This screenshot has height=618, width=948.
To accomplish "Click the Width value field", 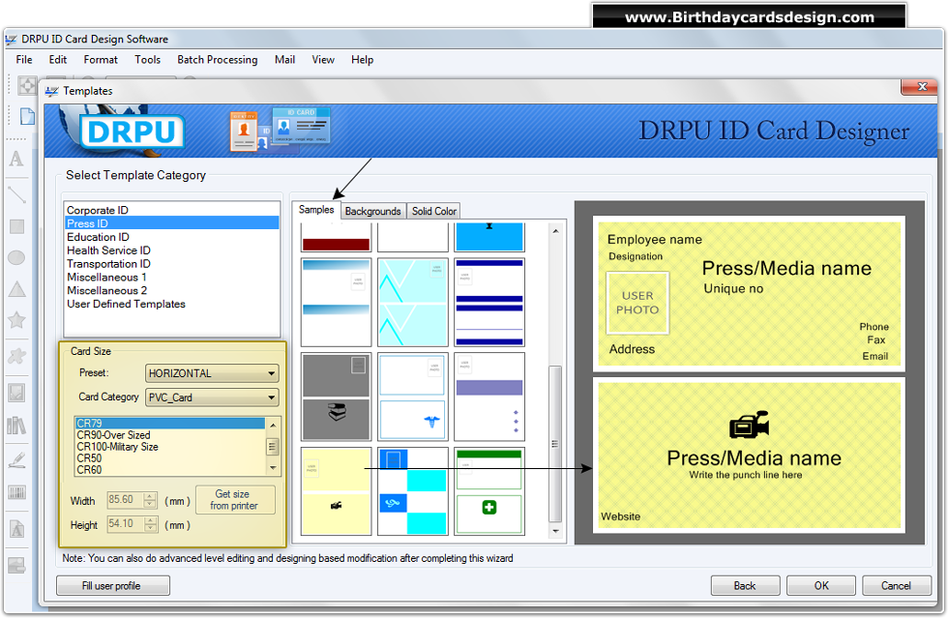I will (x=125, y=499).
